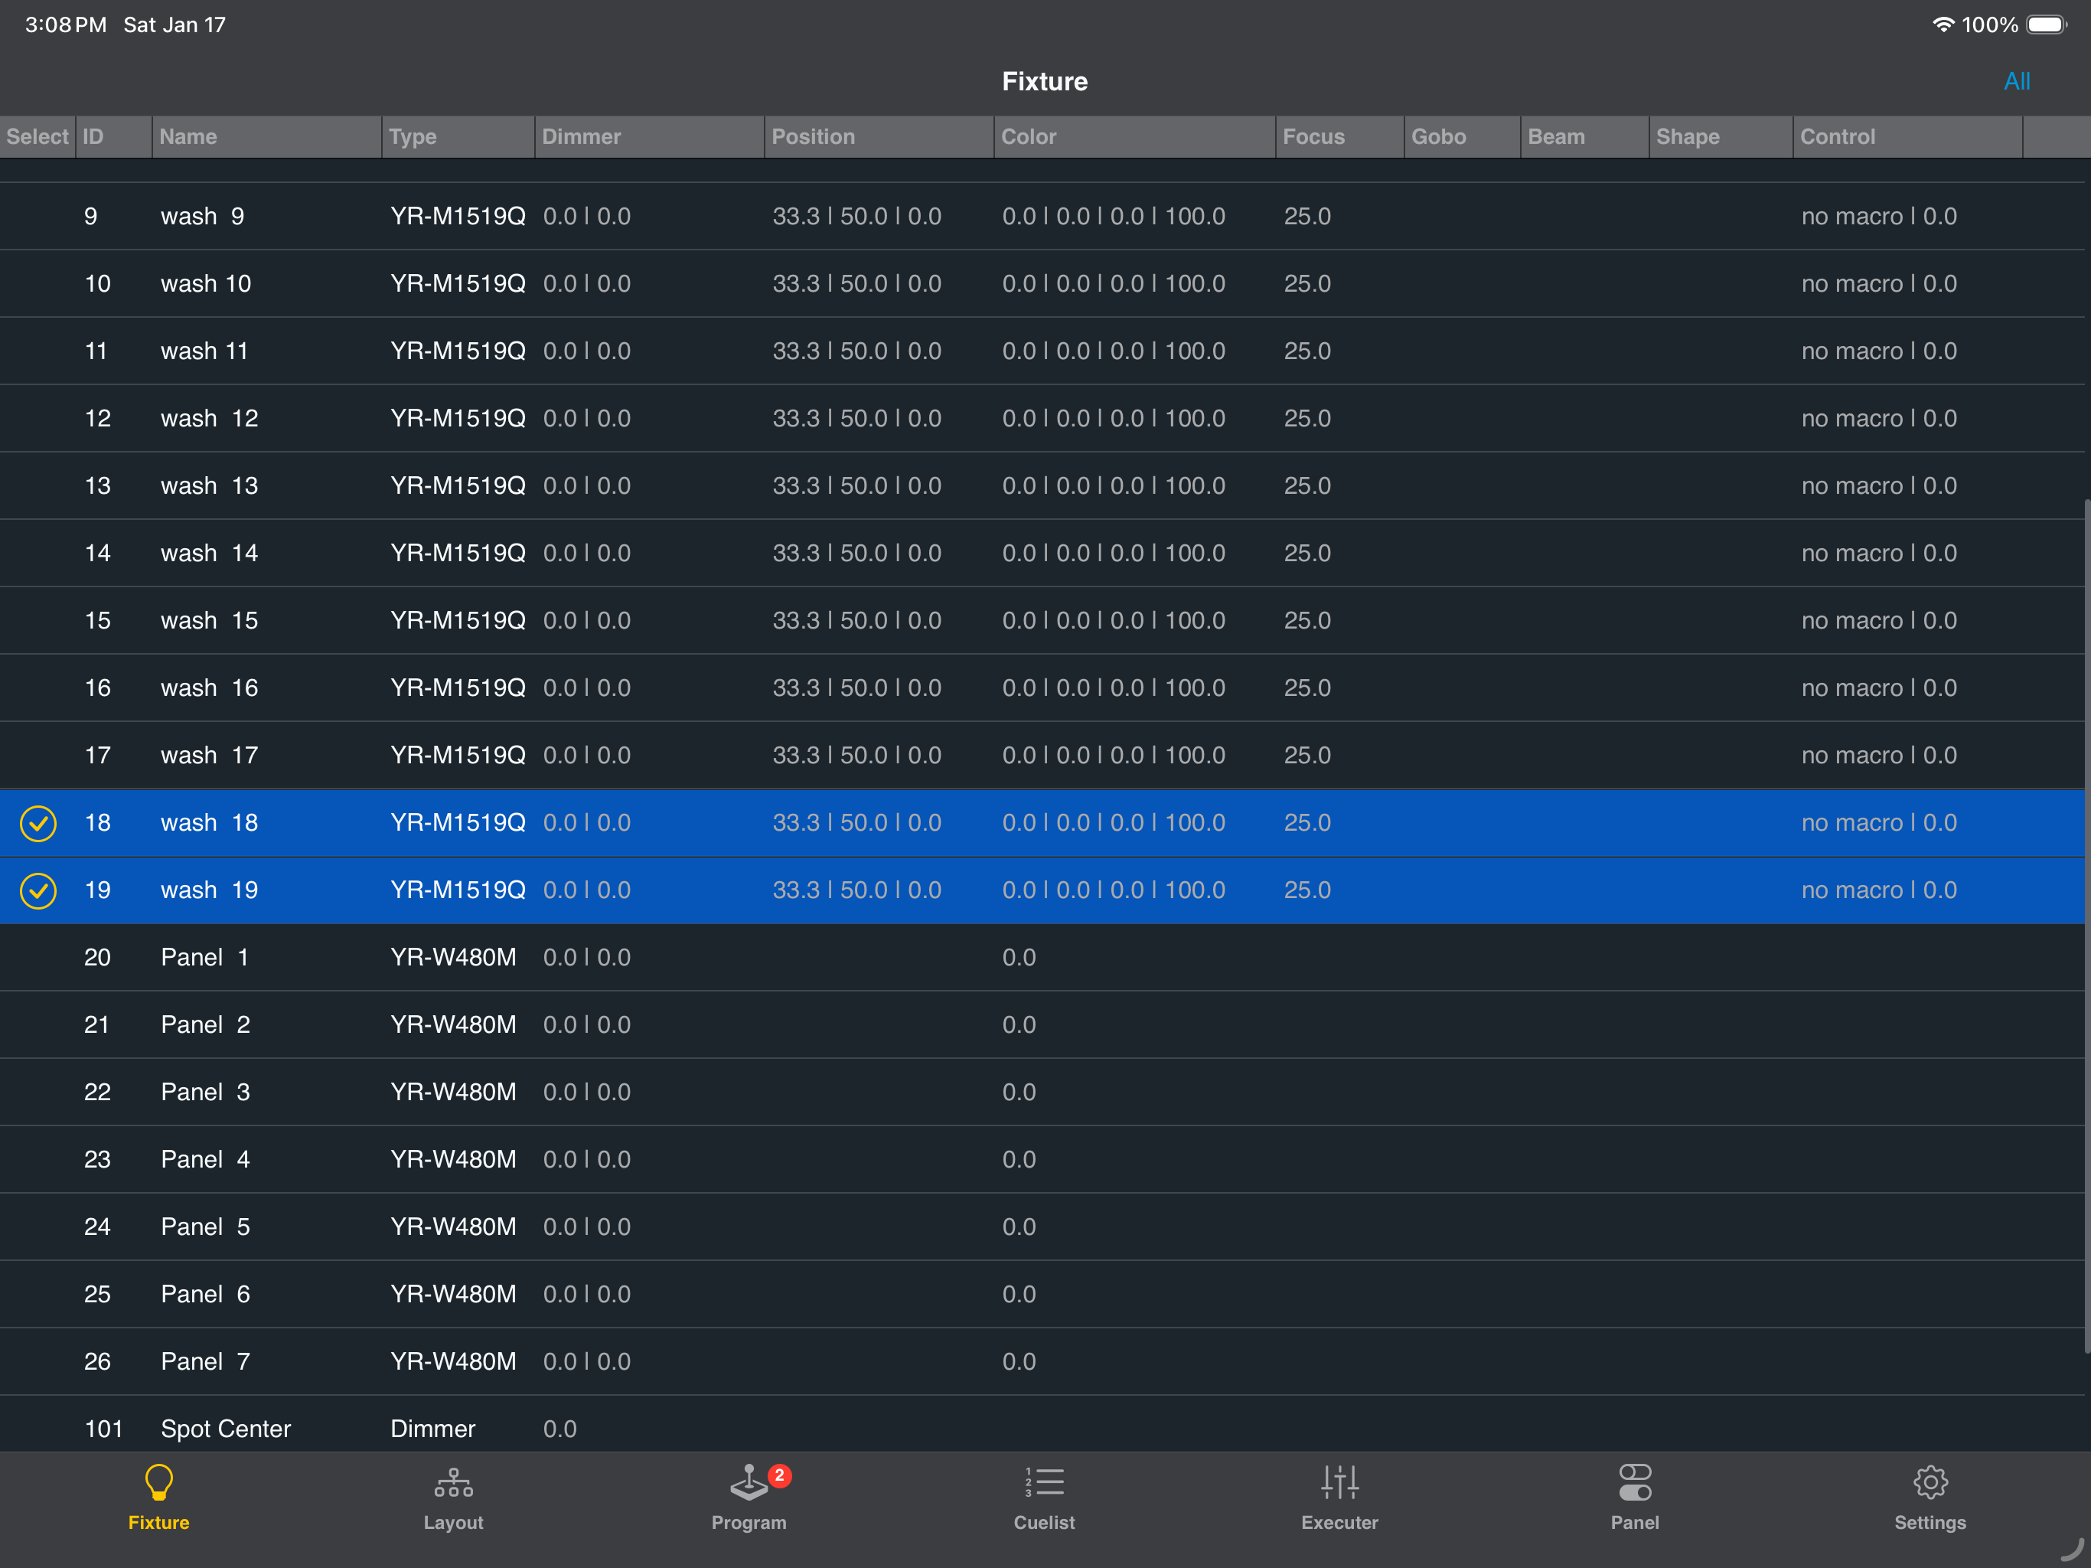
Task: Switch to the Layout tab label
Action: 453,1523
